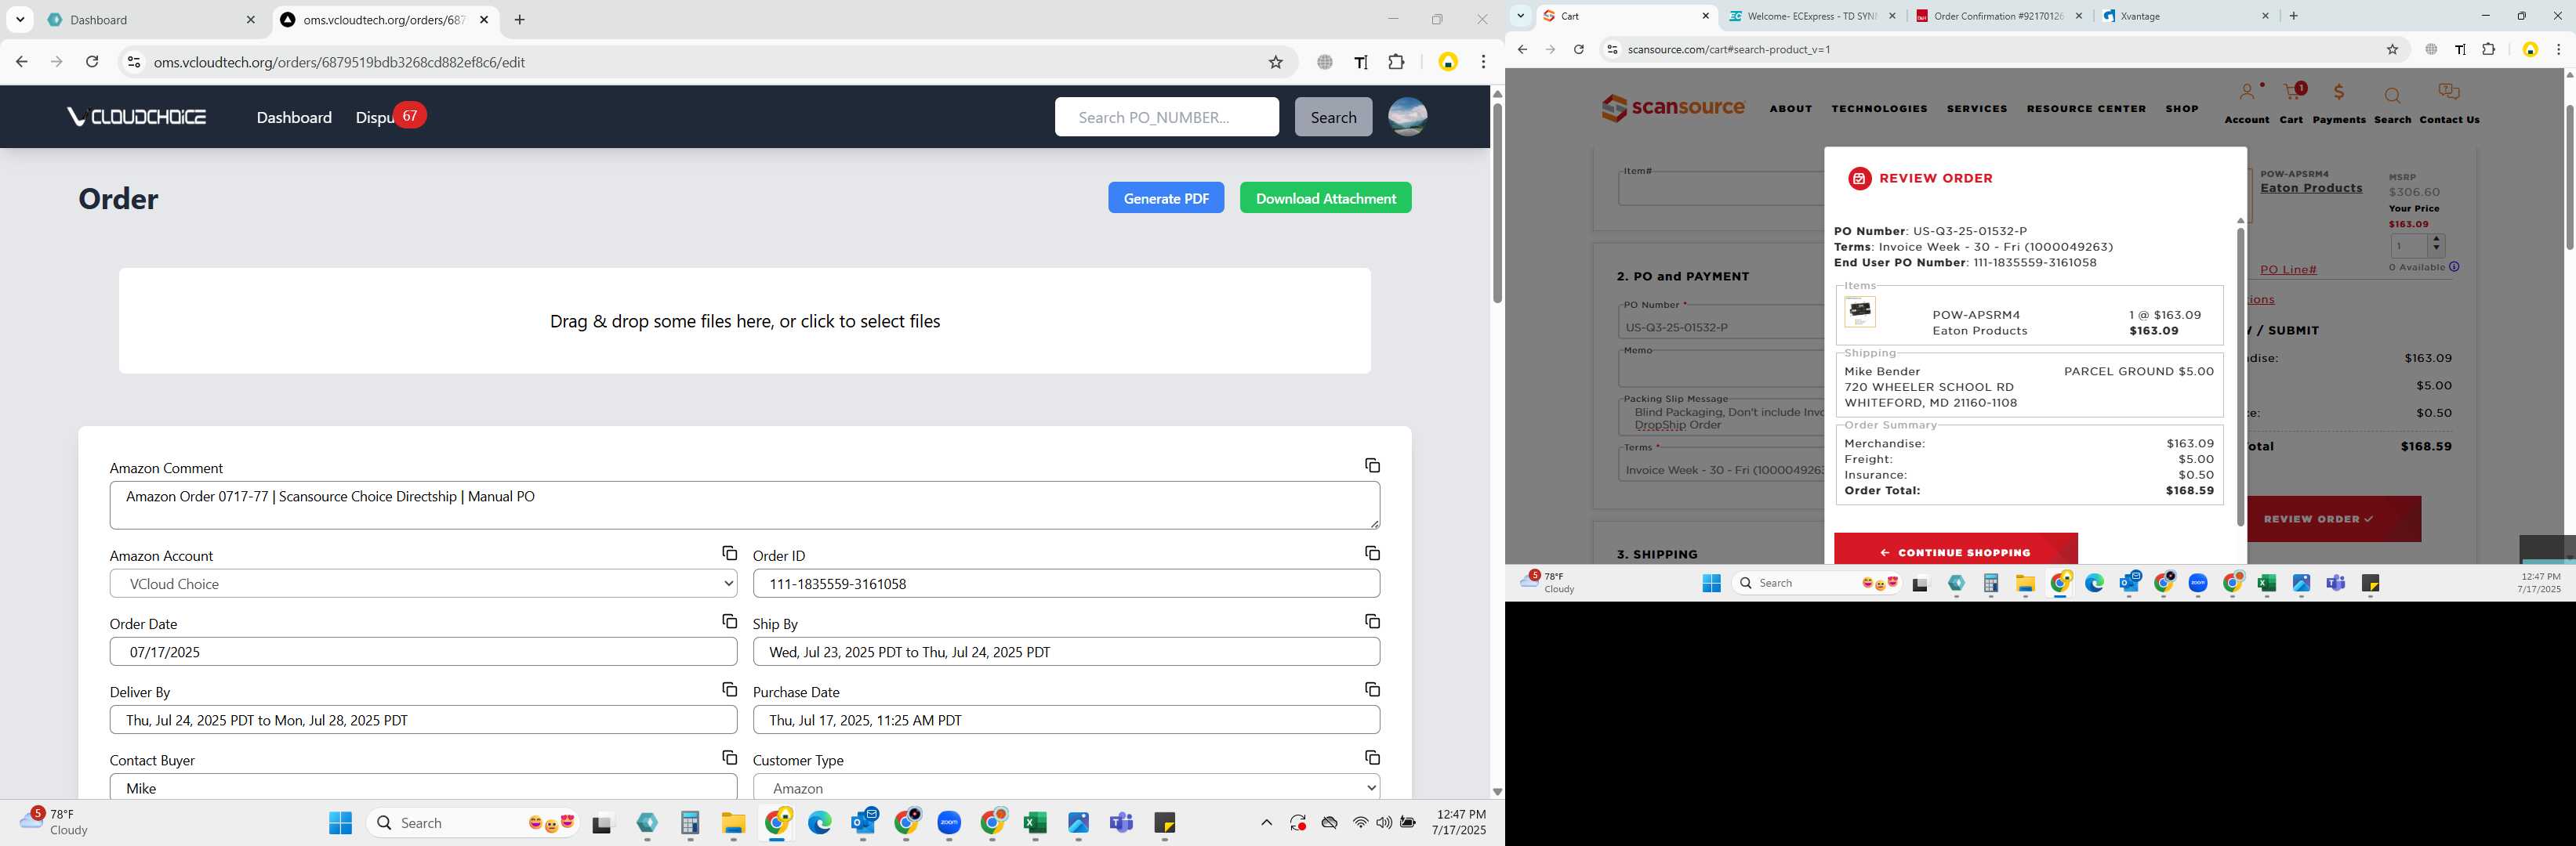This screenshot has width=2576, height=846.
Task: Open Calculator in taskbar under ScanSource window
Action: pos(1990,584)
